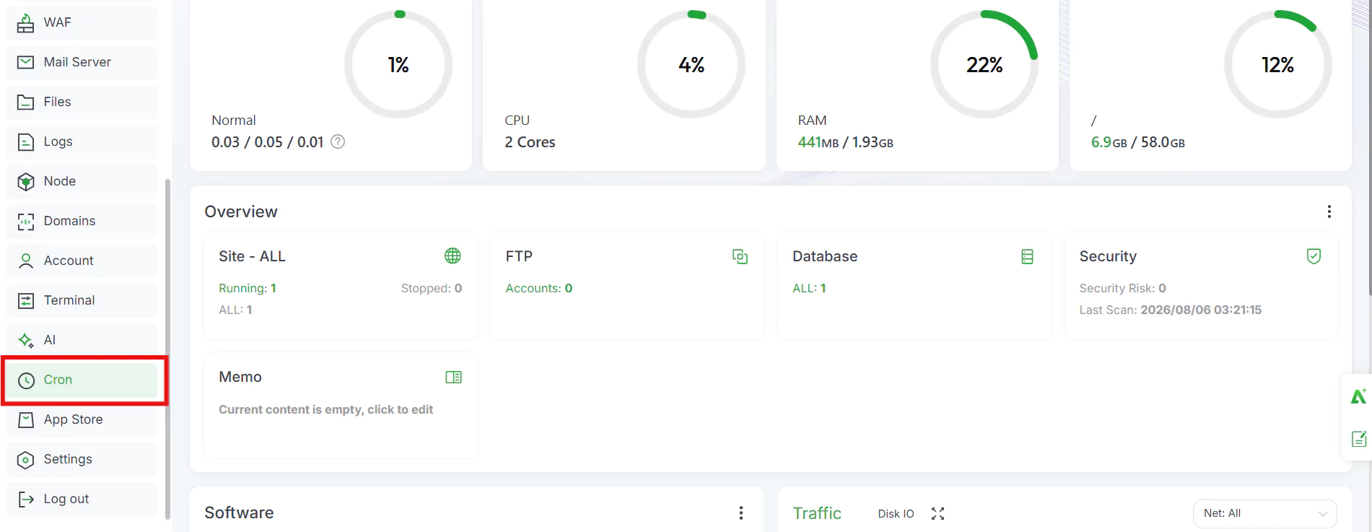The height and width of the screenshot is (532, 1372).
Task: Switch to the Disk IO tab
Action: click(x=896, y=513)
